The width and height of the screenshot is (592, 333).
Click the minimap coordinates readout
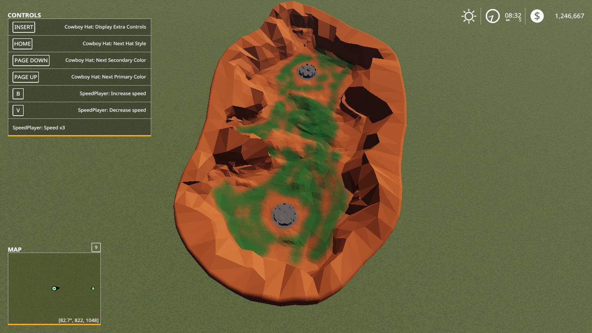78,320
